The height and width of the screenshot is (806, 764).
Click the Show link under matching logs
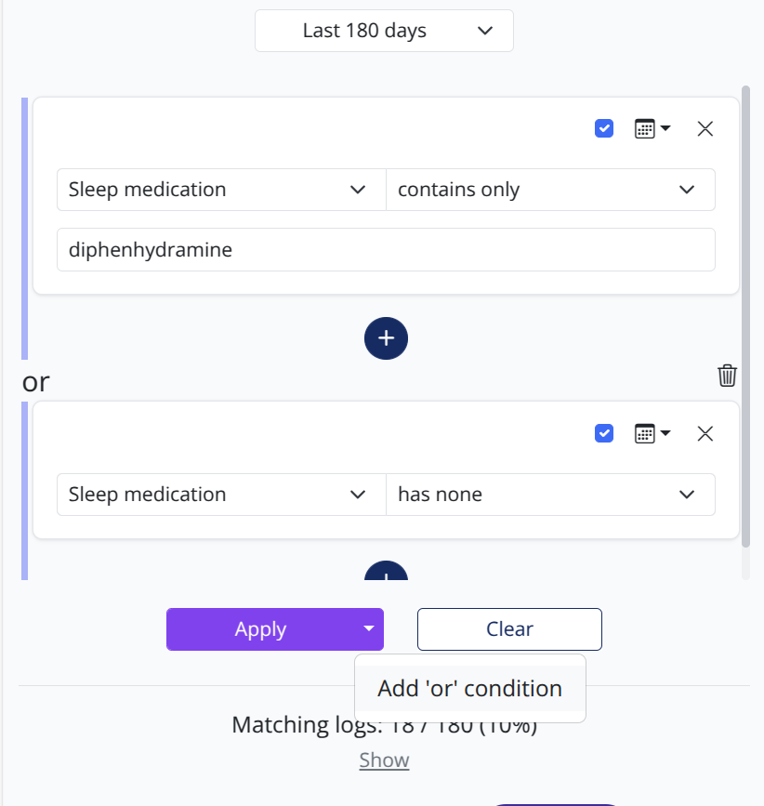384,760
